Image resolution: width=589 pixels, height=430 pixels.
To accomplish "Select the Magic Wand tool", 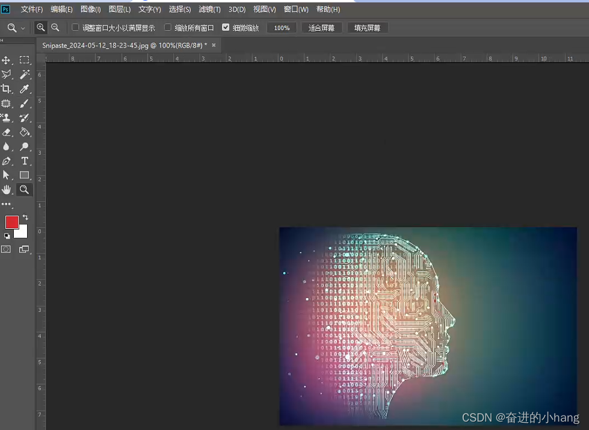I will pos(25,75).
